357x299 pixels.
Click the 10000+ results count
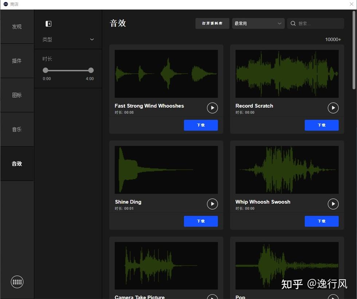[333, 39]
